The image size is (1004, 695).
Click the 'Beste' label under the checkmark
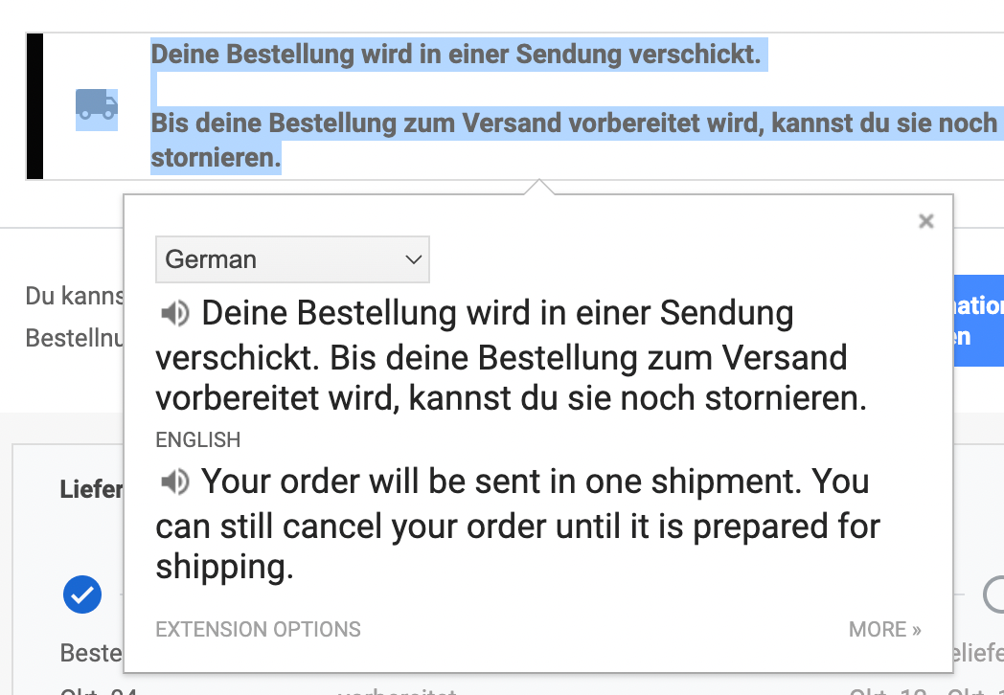91,654
